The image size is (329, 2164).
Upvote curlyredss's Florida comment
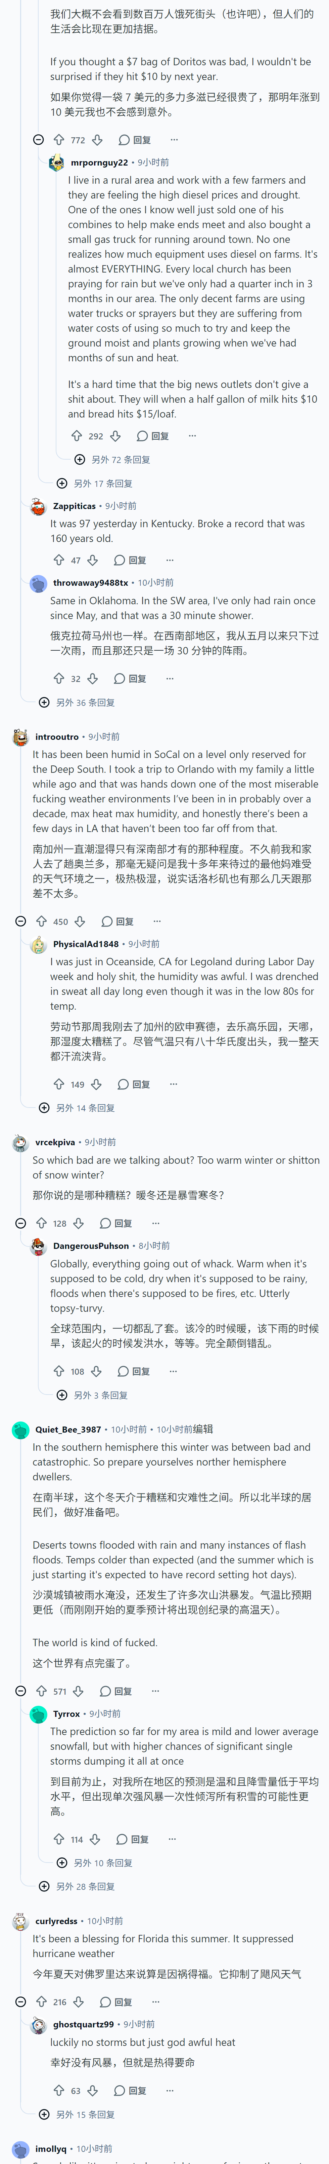pos(41,2002)
